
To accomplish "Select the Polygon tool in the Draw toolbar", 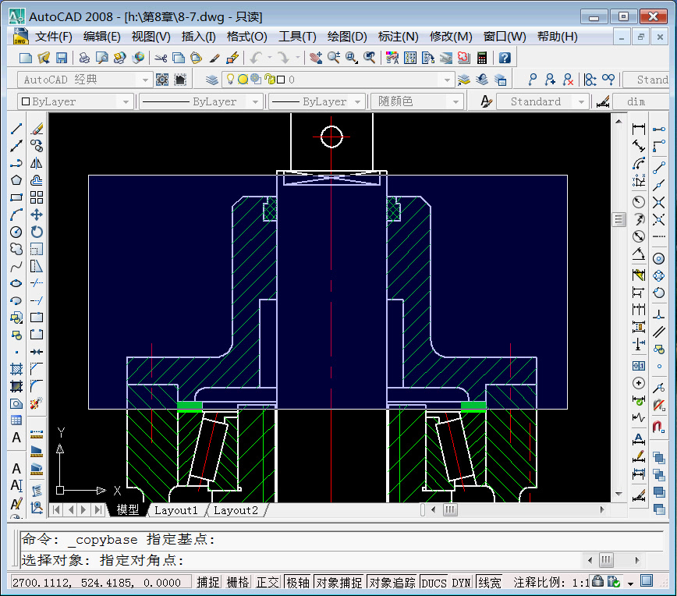I will click(16, 179).
